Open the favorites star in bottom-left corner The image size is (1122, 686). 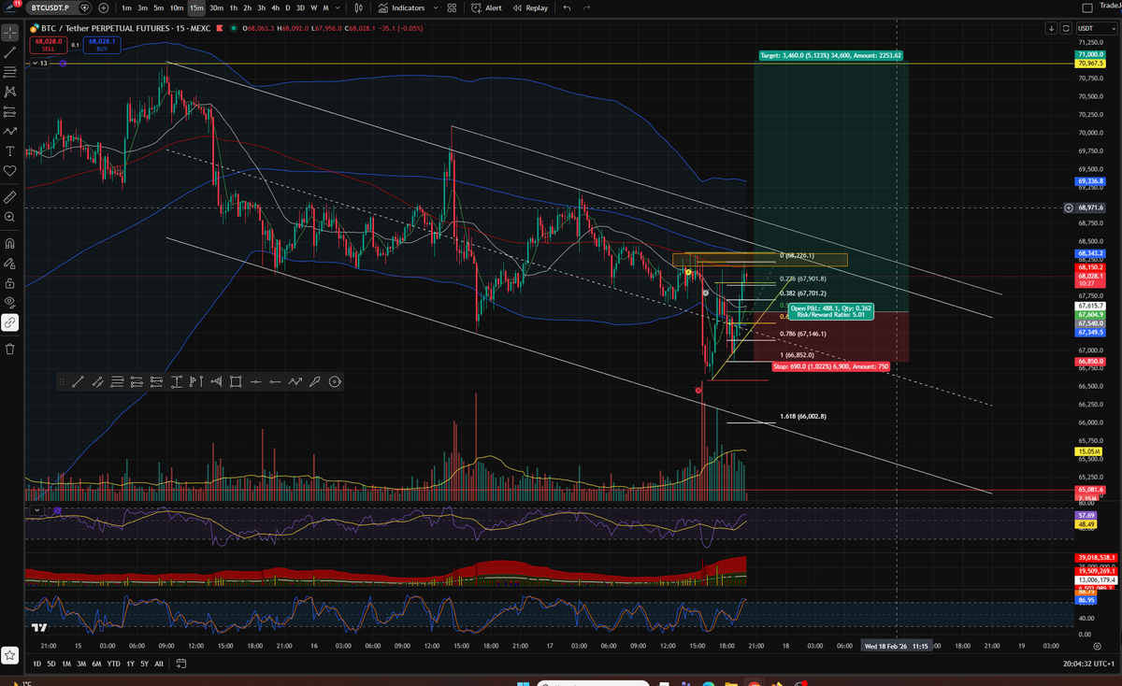click(x=10, y=655)
